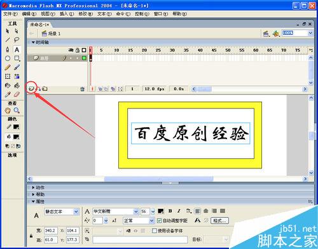
Task: Select the Ink Bottle tool
Action: coord(8,85)
